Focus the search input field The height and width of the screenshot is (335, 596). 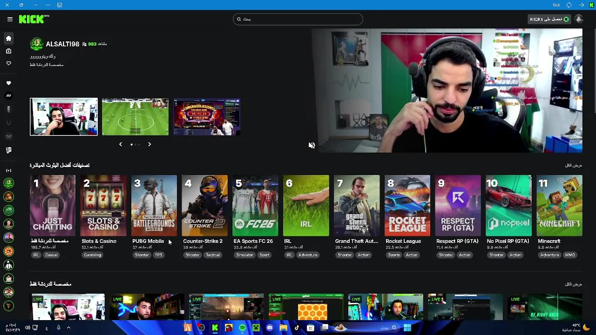tap(298, 19)
